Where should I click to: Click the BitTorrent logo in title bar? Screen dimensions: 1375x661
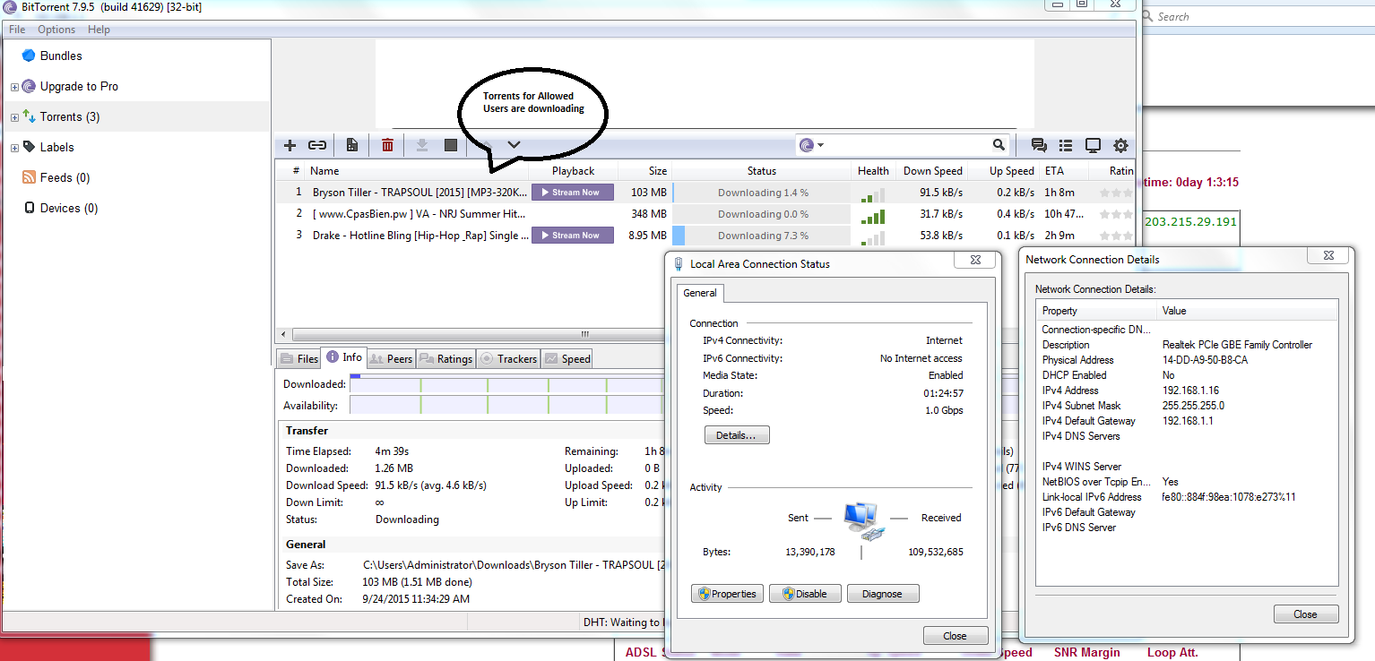point(10,6)
